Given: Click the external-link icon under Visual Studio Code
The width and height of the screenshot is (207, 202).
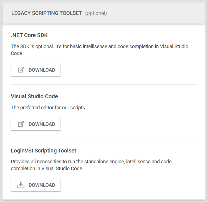Looking at the screenshot, I should tap(21, 124).
